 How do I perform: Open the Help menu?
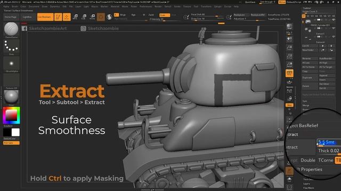click(236, 7)
